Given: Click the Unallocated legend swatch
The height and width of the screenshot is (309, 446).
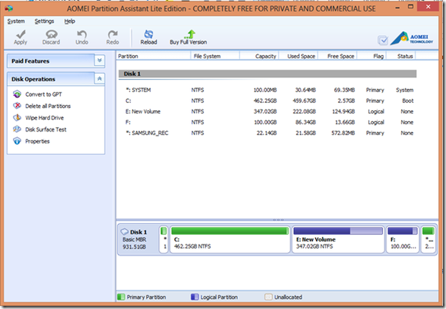Looking at the screenshot, I should click(x=268, y=297).
